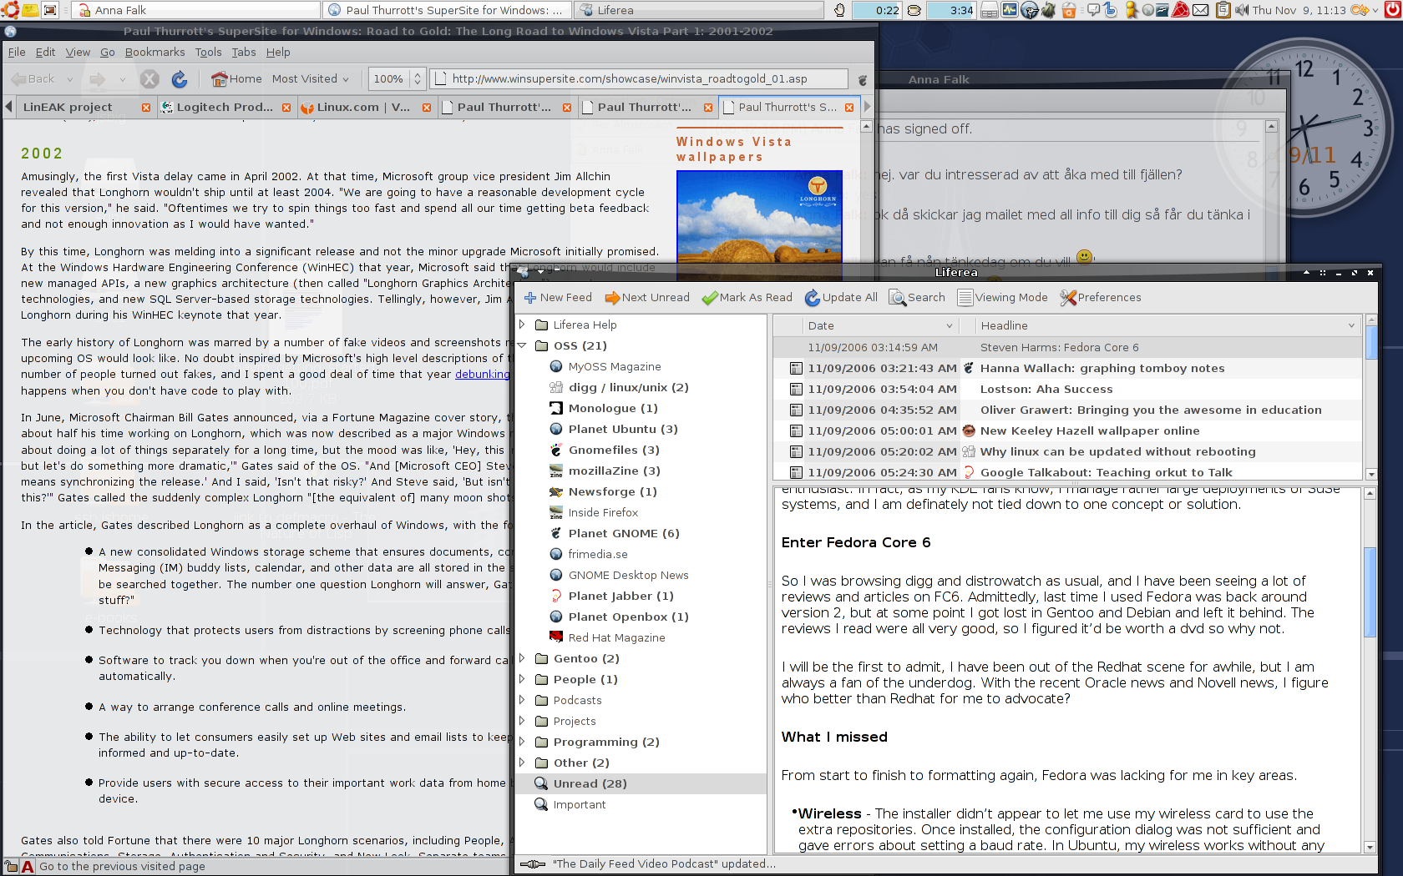This screenshot has height=876, width=1403.
Task: Click browser Stop button
Action: [149, 79]
